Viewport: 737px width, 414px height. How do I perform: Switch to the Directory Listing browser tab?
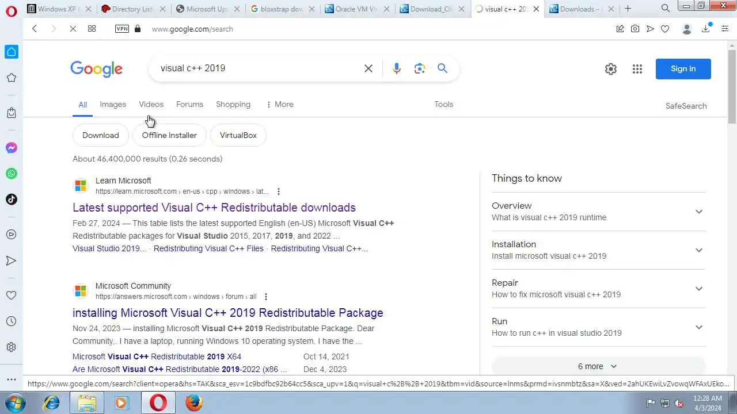[132, 9]
